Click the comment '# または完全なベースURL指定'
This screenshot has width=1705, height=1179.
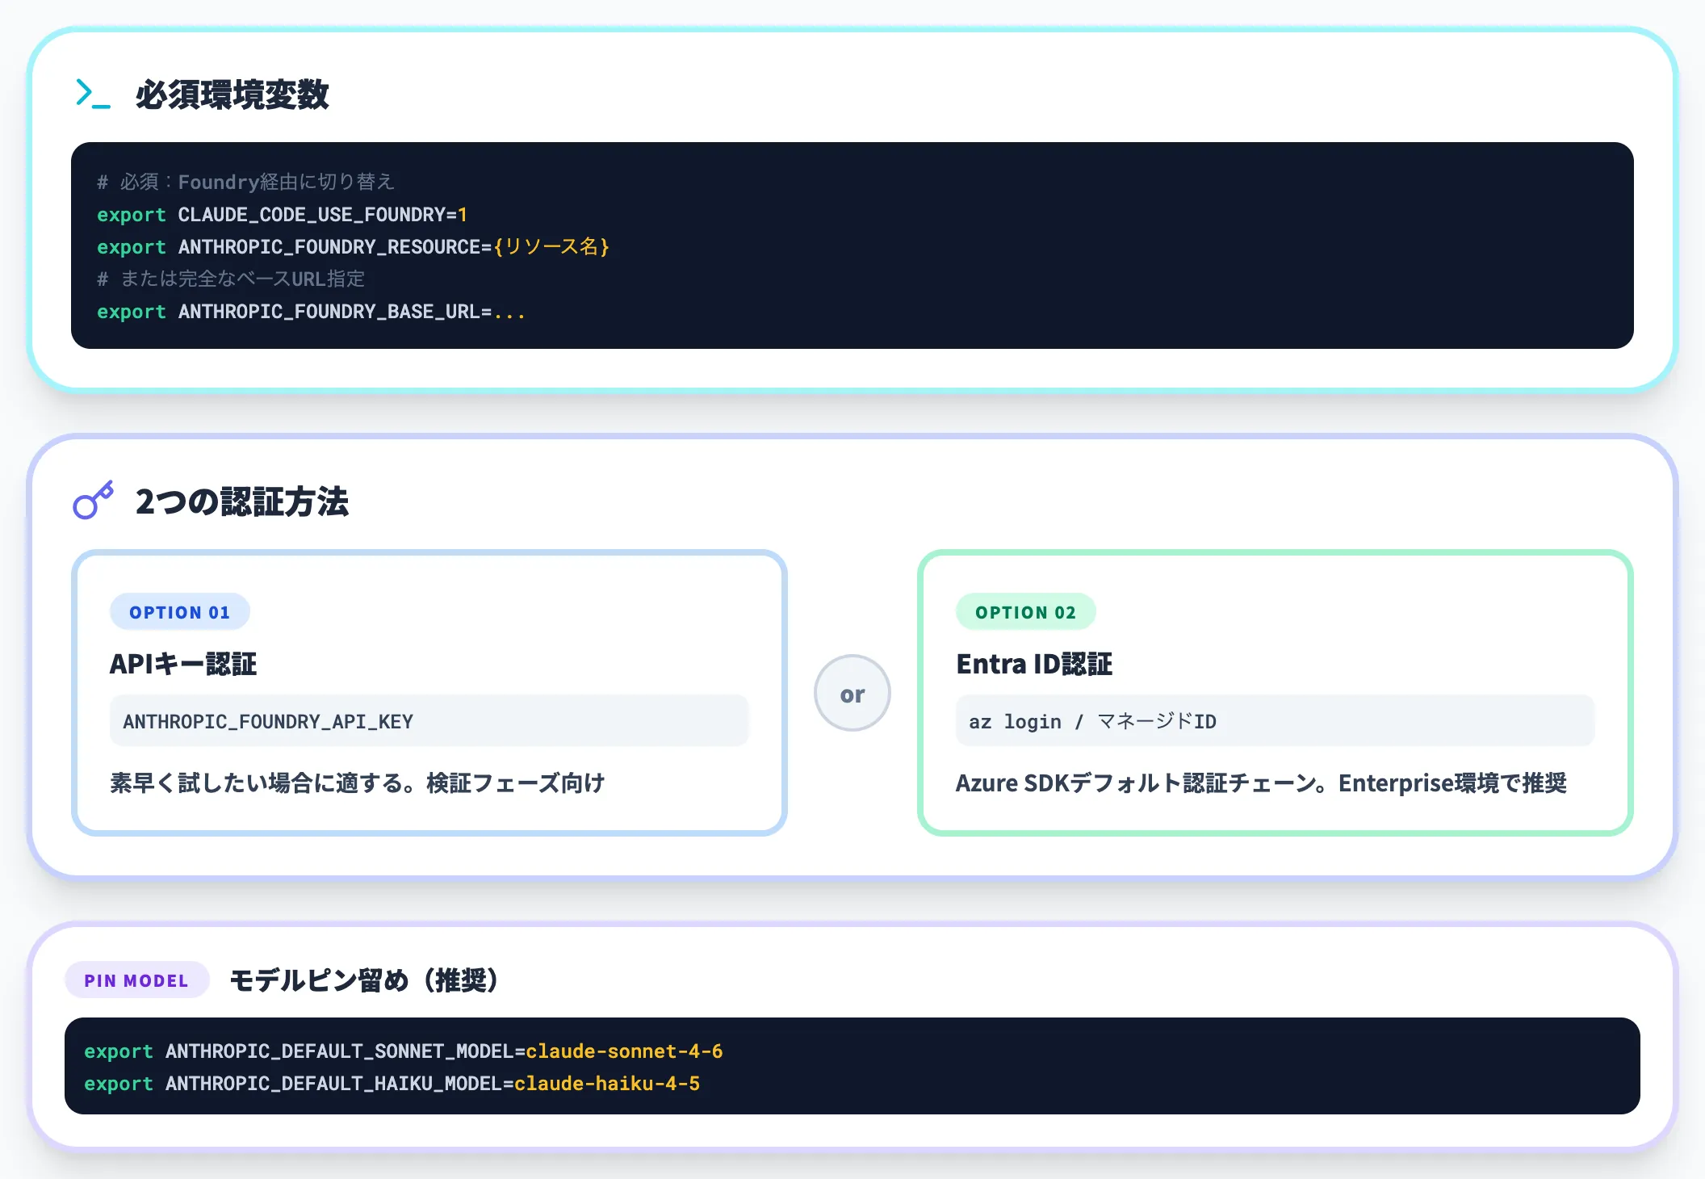click(x=231, y=279)
